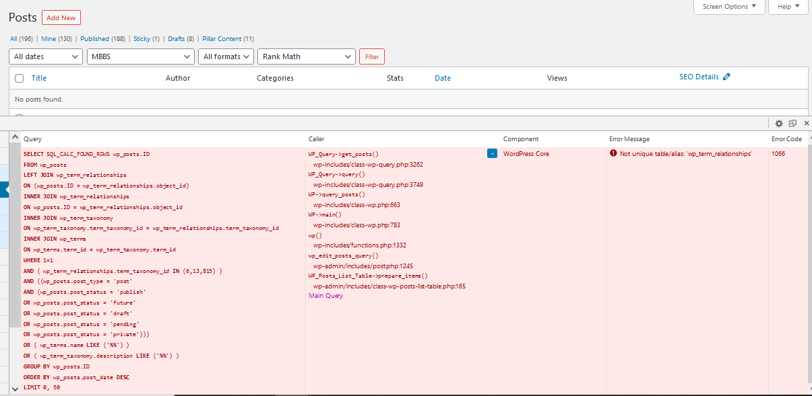The image size is (812, 396).
Task: Click class-wp-query.php:3749 file reference
Action: coord(368,184)
